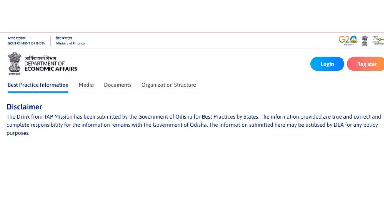Viewport: 384px width, 216px height.
Task: Click the Register button
Action: (366, 64)
